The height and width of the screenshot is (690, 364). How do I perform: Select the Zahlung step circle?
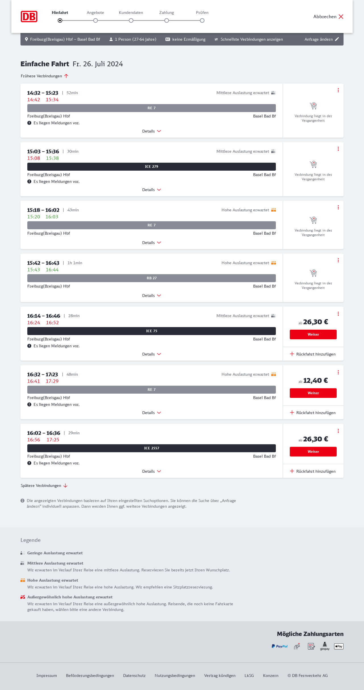coord(167,20)
